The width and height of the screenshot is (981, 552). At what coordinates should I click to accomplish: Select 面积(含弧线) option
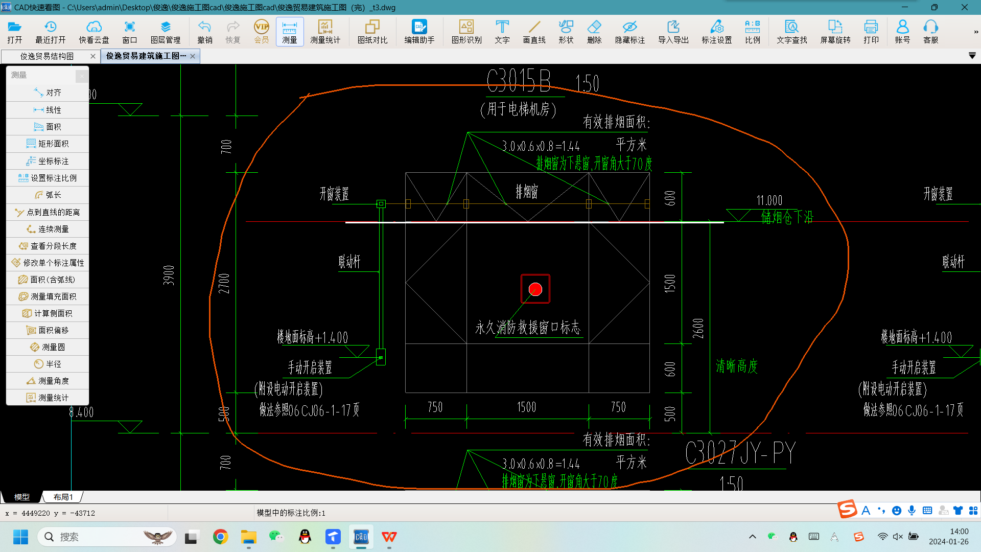48,280
